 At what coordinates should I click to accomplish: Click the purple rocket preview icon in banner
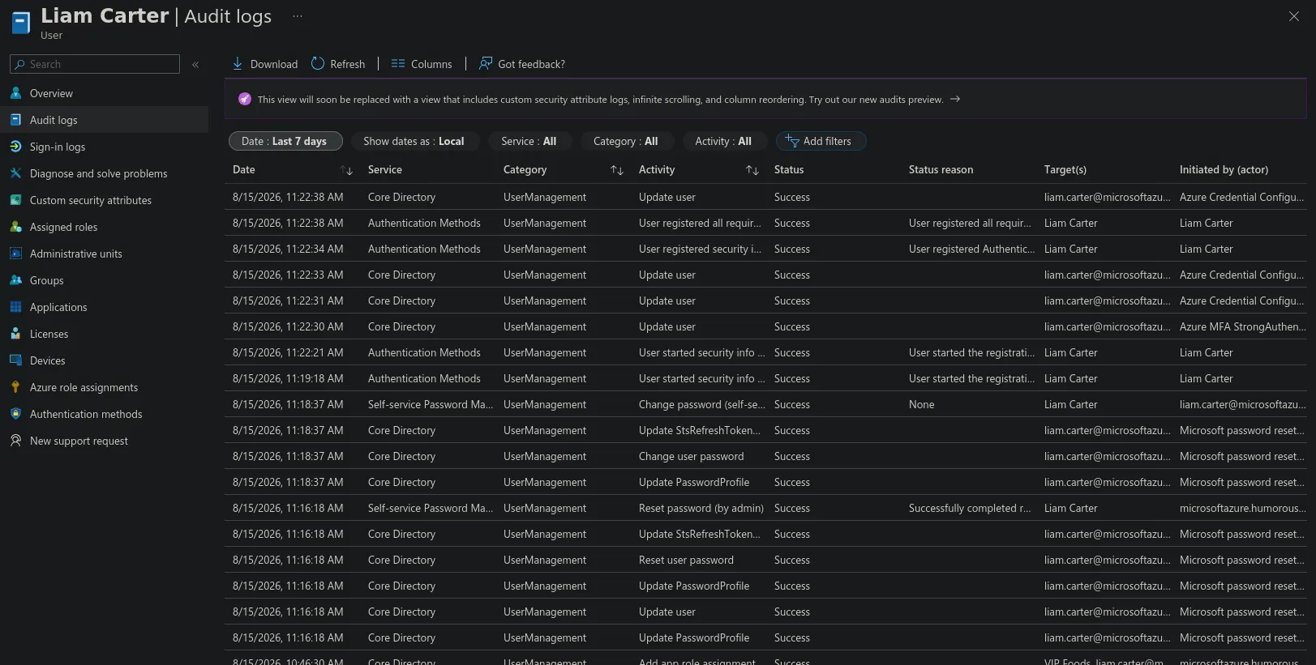244,99
